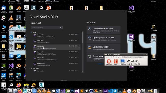Select Mozilla Sunbird desktop icon
Image resolution: width=166 pixels, height=93 pixels.
[x=11, y=10]
